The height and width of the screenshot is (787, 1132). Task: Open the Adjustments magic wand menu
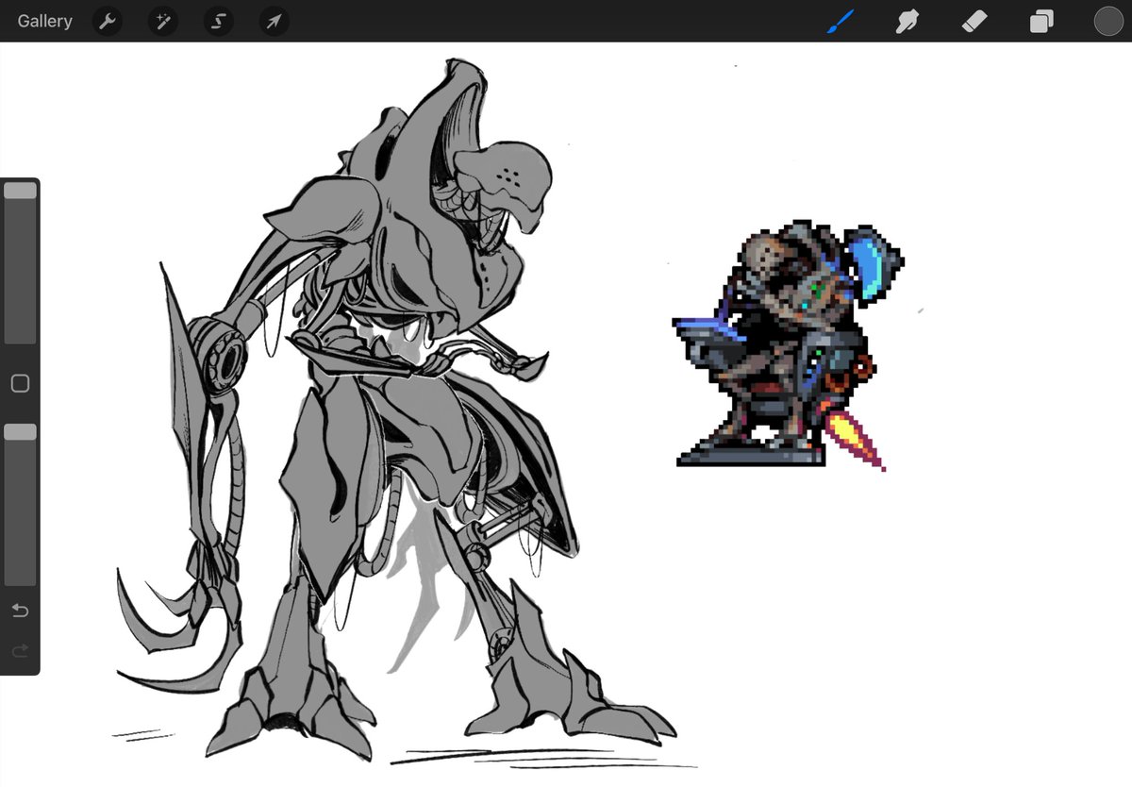(162, 21)
